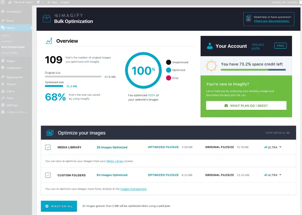Click the Your Account user icon

tap(210, 46)
